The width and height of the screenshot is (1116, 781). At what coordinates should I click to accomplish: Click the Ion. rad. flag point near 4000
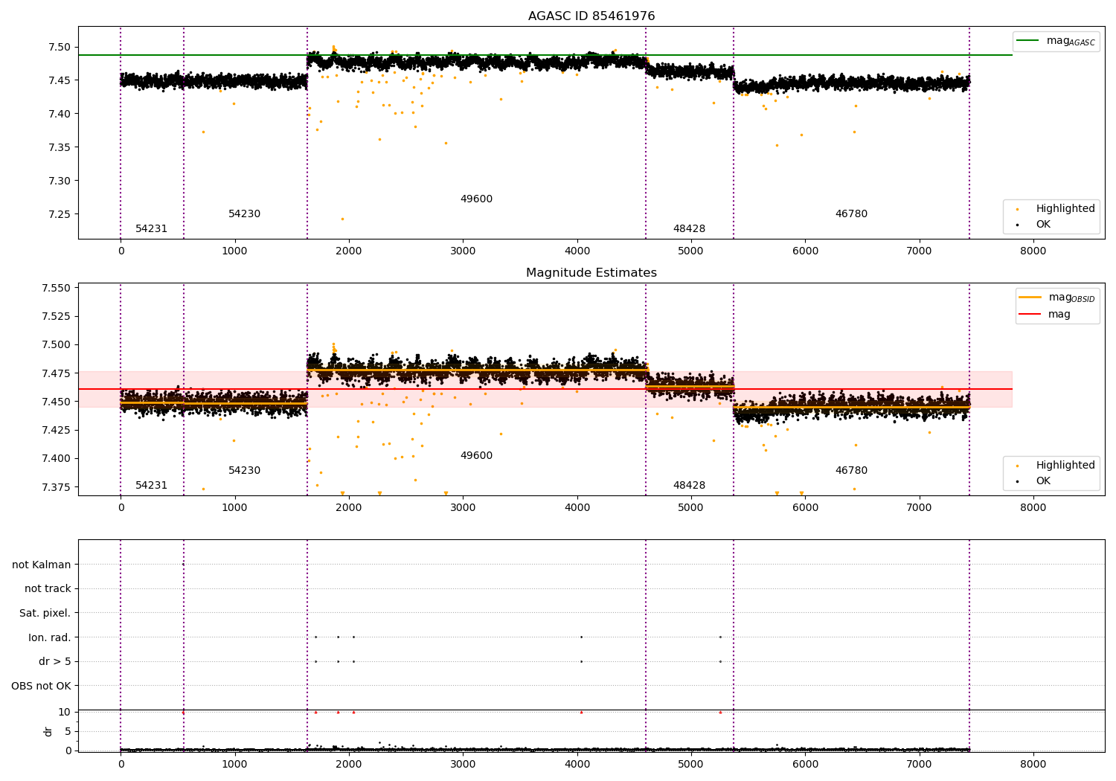click(581, 637)
